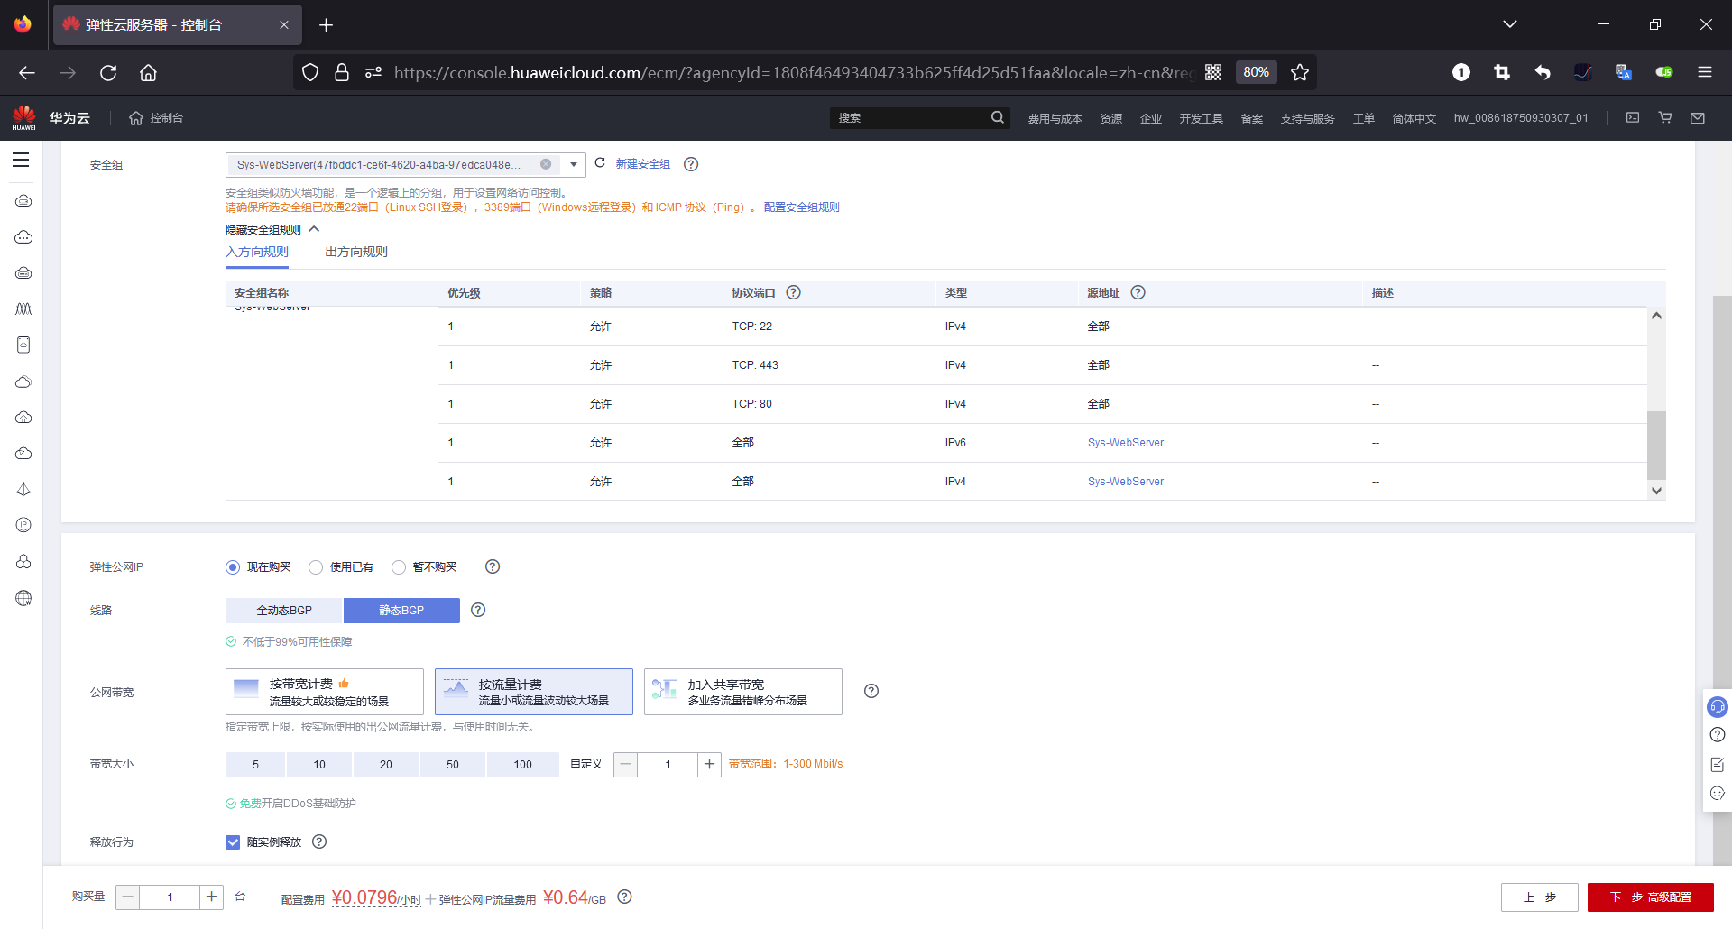
Task: Open the 资源 menu
Action: pyautogui.click(x=1110, y=118)
